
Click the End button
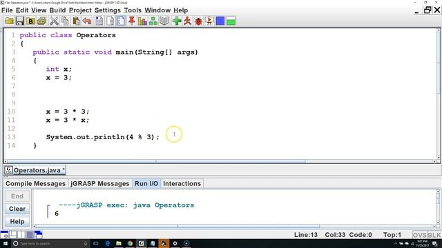pos(17,196)
